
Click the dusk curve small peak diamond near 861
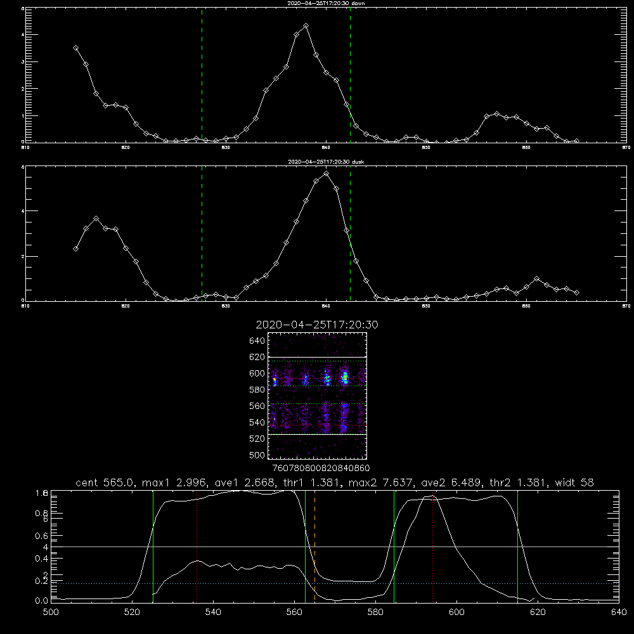pyautogui.click(x=536, y=278)
